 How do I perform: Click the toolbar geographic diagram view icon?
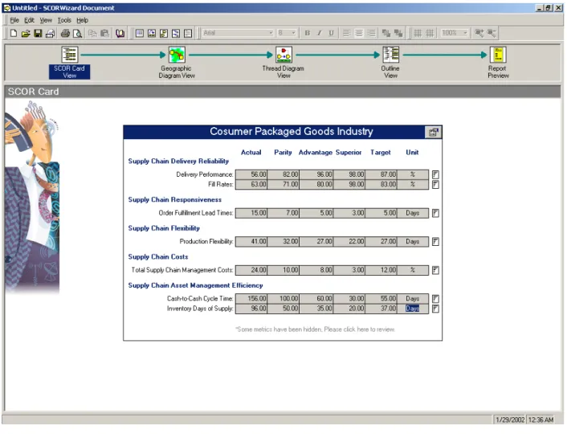(x=152, y=33)
